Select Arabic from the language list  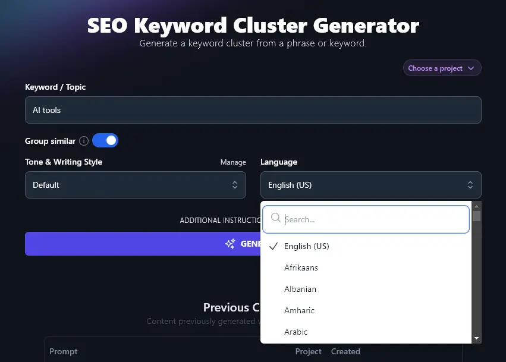(x=296, y=332)
